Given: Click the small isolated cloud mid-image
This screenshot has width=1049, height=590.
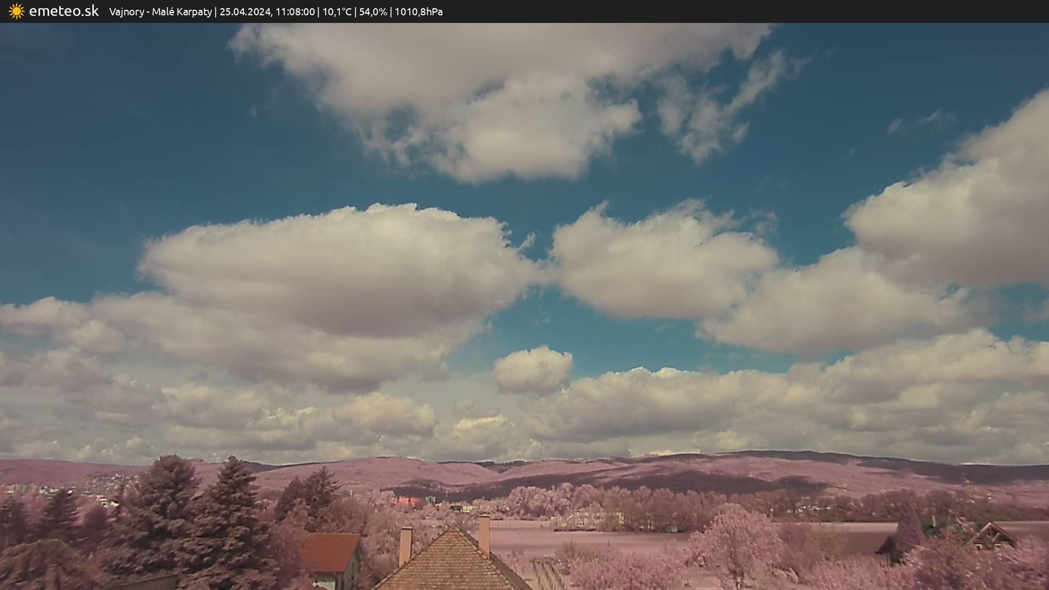Looking at the screenshot, I should pyautogui.click(x=533, y=370).
